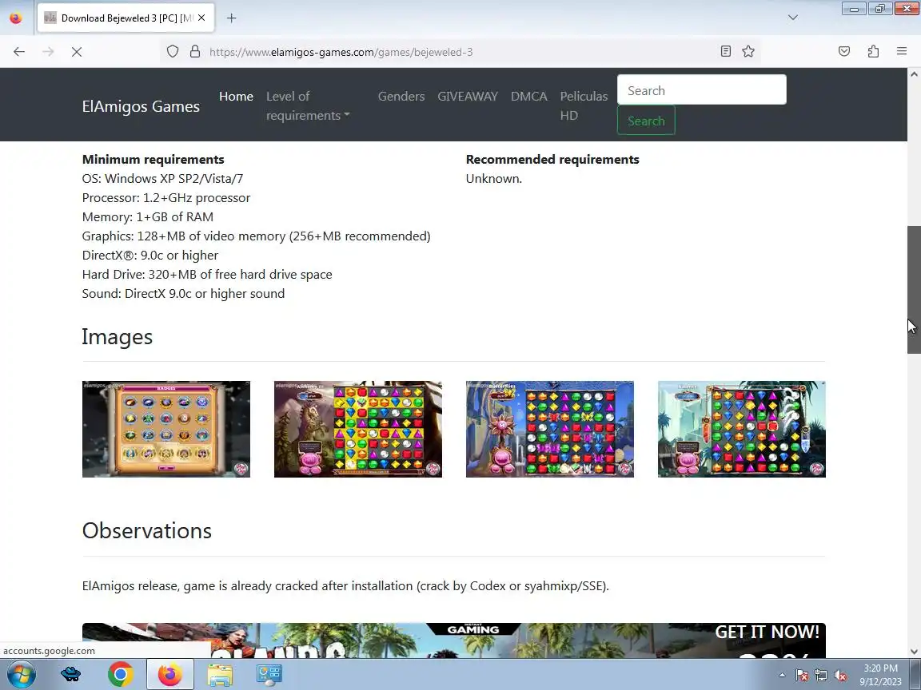Show hidden tray icons arrow
921x690 pixels.
point(782,676)
